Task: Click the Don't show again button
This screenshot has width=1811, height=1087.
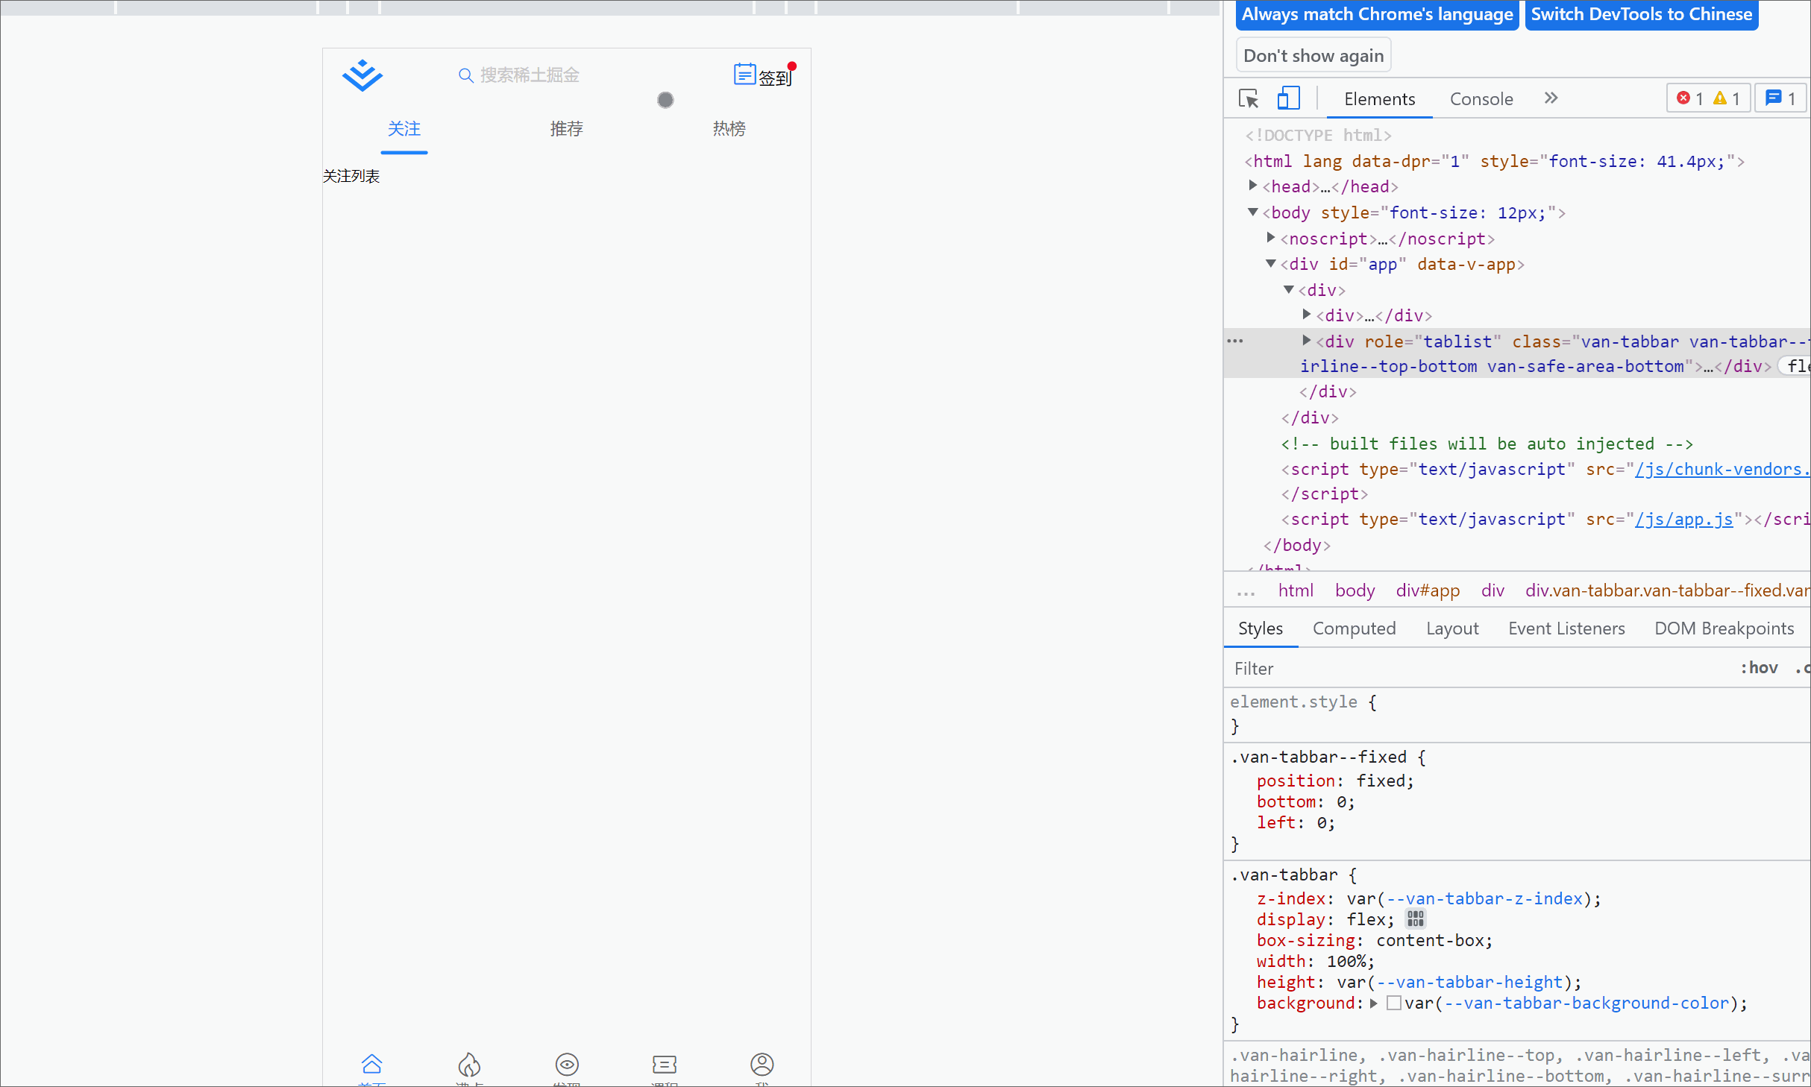Action: pos(1313,56)
